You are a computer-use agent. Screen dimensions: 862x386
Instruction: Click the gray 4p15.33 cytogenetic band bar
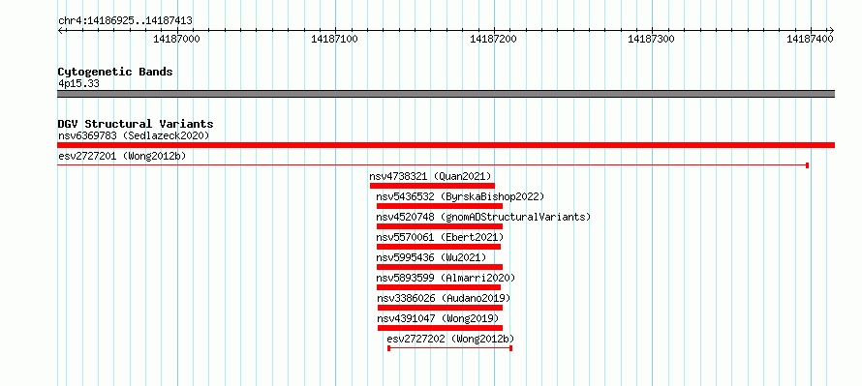[x=446, y=94]
